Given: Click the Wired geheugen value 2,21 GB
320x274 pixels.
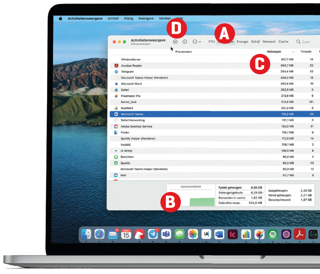Looking at the screenshot, I should point(306,196).
